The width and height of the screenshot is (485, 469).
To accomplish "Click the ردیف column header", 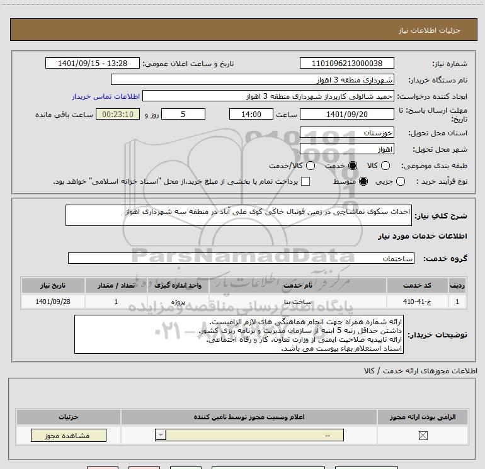I will pyautogui.click(x=457, y=285).
